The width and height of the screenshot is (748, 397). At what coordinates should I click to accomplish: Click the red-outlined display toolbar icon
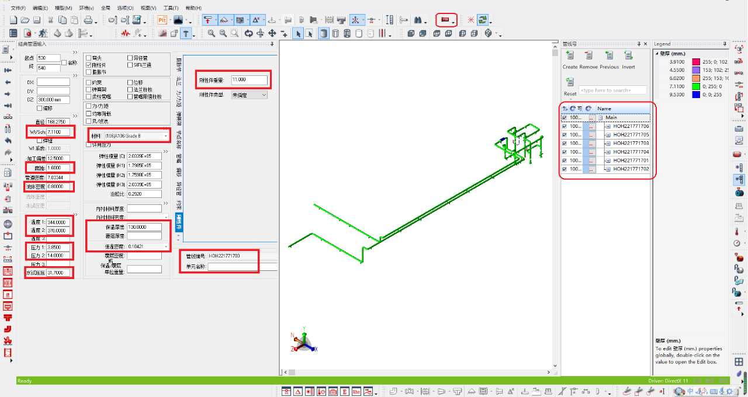pyautogui.click(x=446, y=20)
